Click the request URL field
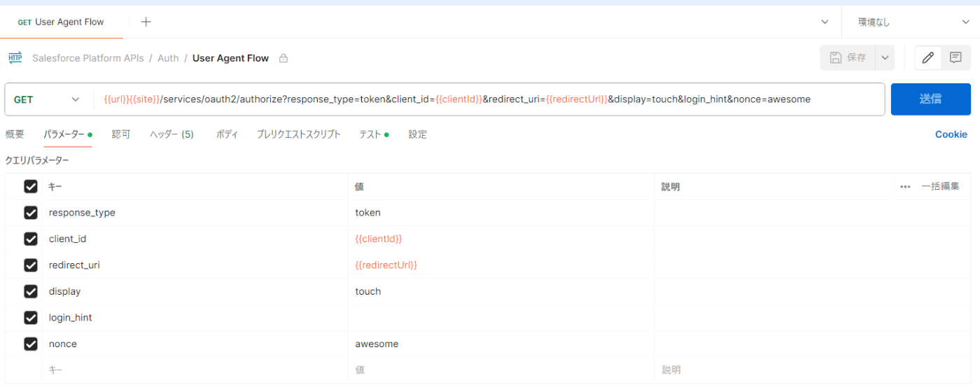 (x=489, y=99)
